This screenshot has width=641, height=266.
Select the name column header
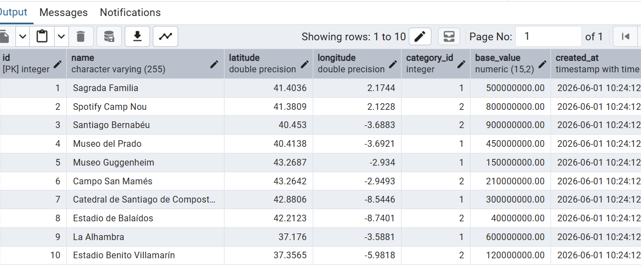click(145, 63)
